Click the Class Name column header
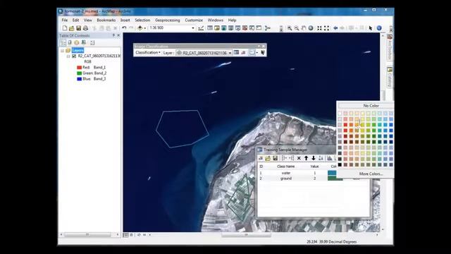451x254 pixels. (x=285, y=167)
